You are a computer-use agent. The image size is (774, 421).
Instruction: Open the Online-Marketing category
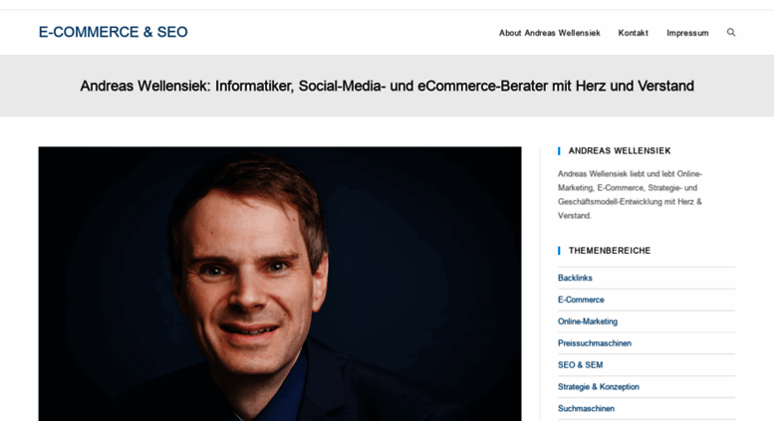tap(588, 321)
